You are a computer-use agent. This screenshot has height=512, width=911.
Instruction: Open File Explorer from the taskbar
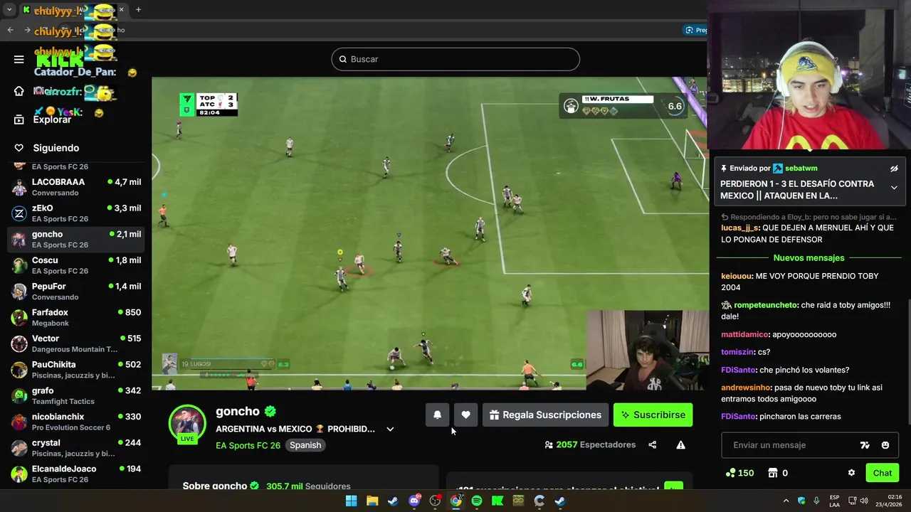coord(372,501)
